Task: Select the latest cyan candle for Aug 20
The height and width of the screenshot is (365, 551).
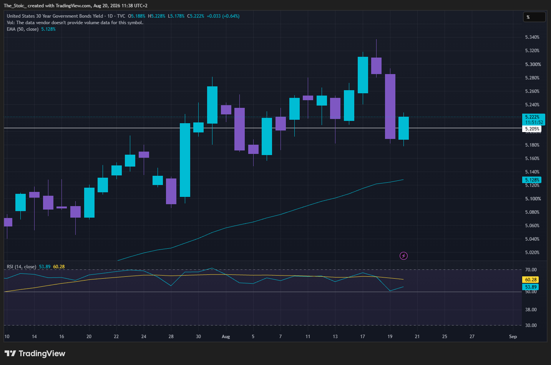Action: point(403,128)
